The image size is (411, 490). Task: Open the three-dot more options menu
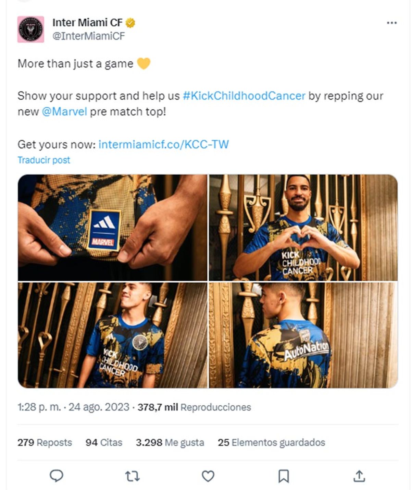click(x=391, y=23)
